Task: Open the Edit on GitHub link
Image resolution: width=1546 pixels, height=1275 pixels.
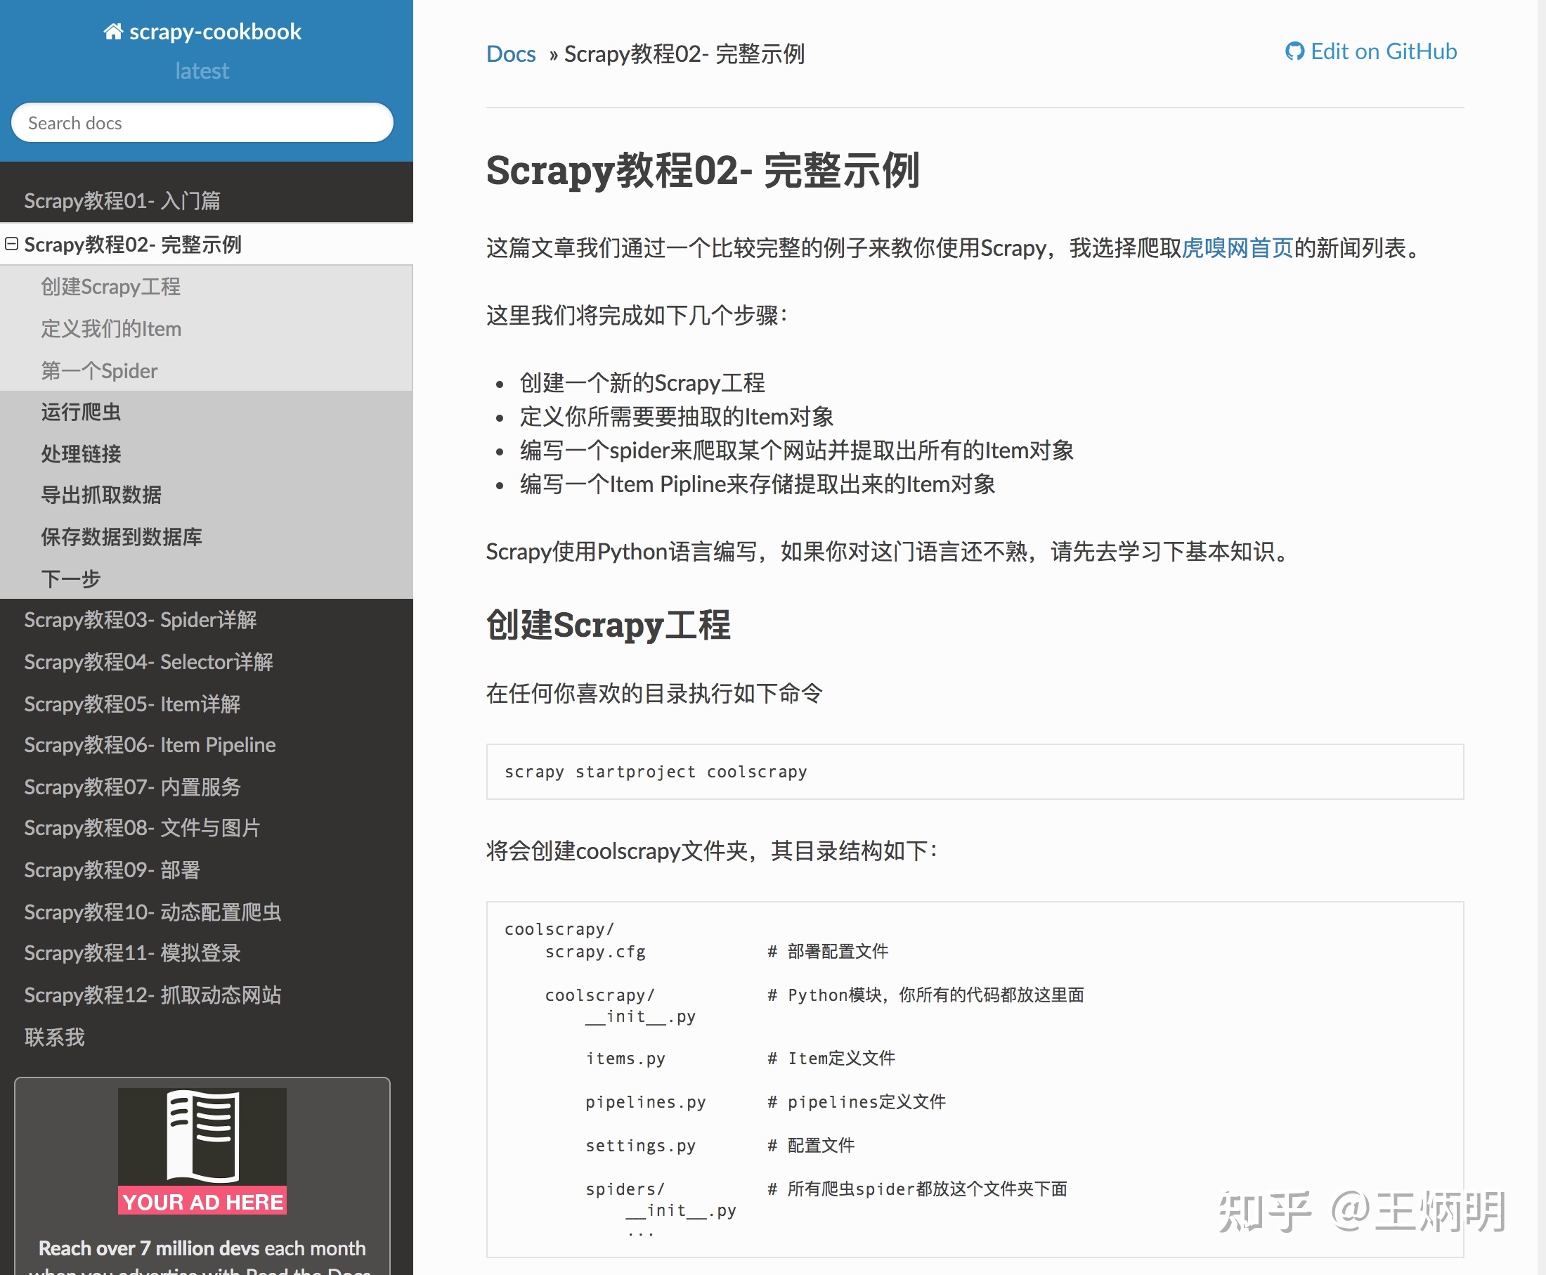Action: coord(1383,51)
